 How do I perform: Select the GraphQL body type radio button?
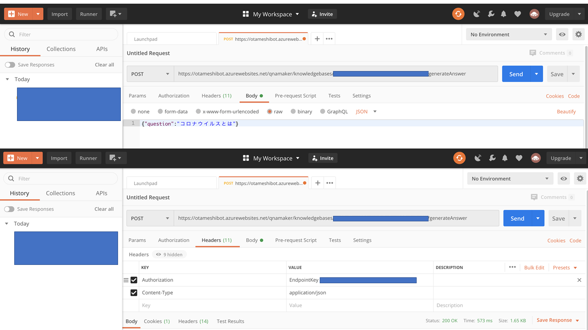point(322,111)
